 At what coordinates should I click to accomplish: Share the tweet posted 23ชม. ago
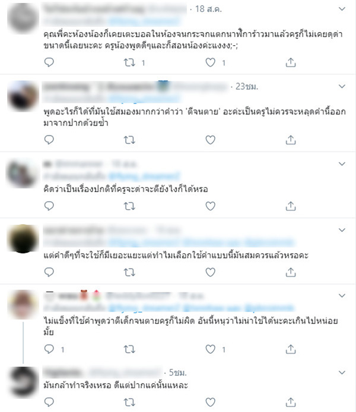click(291, 140)
